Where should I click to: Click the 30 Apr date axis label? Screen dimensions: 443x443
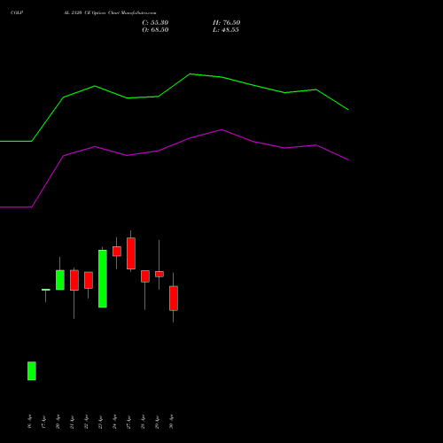coord(171,422)
